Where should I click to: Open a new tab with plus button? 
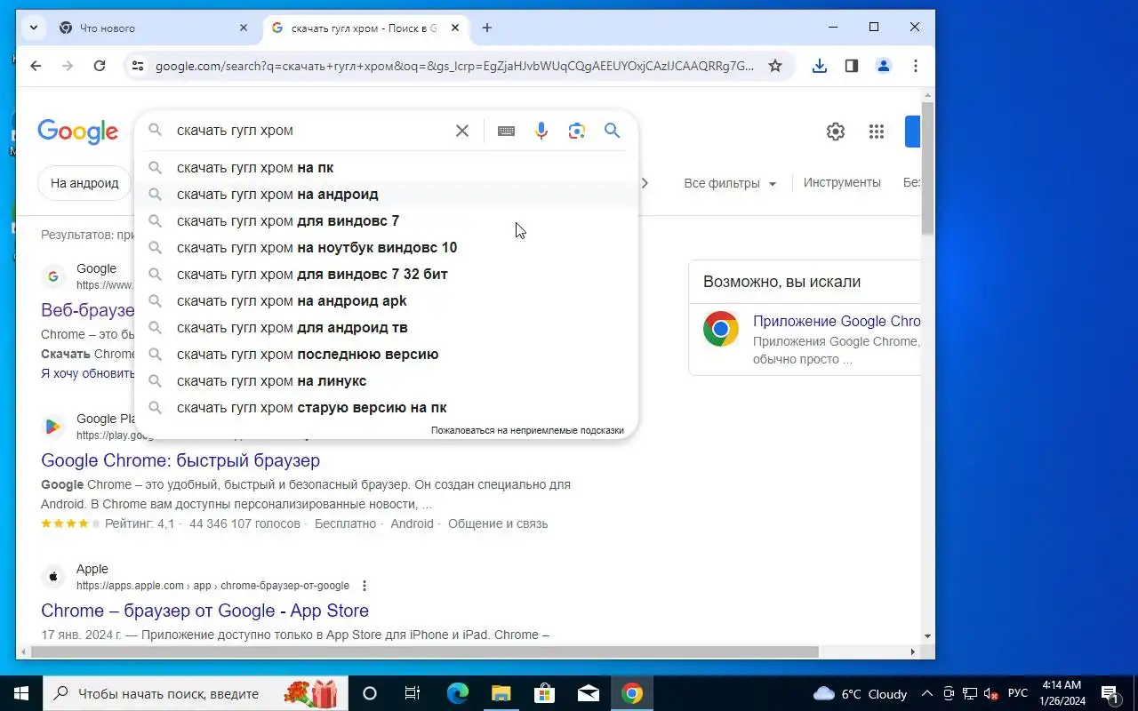tap(486, 28)
